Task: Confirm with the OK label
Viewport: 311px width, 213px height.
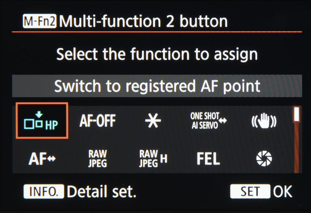Action: pyautogui.click(x=282, y=192)
